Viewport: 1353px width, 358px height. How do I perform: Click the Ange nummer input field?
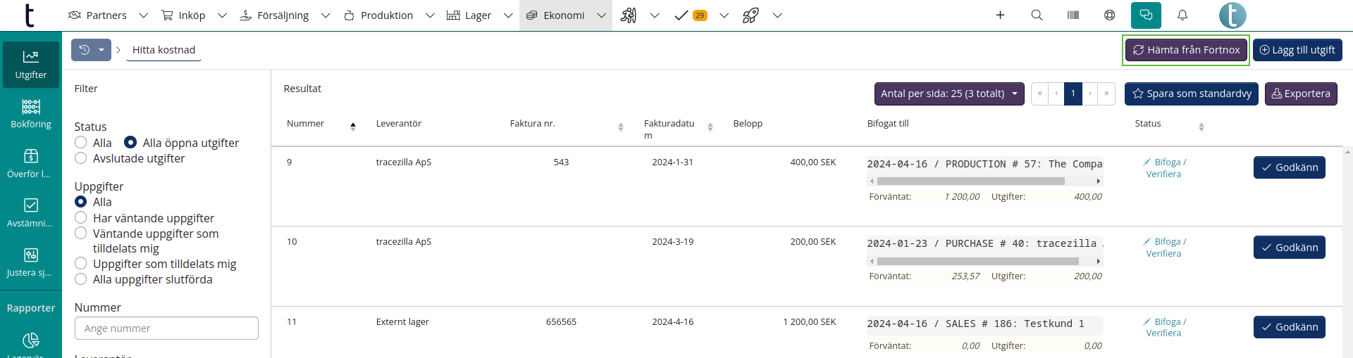click(166, 328)
